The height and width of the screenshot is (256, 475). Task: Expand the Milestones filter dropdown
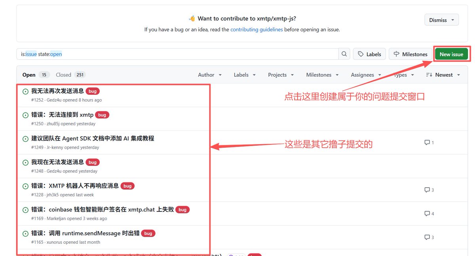(x=322, y=75)
